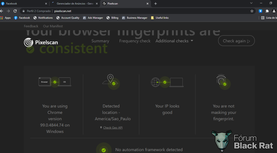Go back to the previous page
The height and width of the screenshot is (153, 277).
tap(2, 11)
